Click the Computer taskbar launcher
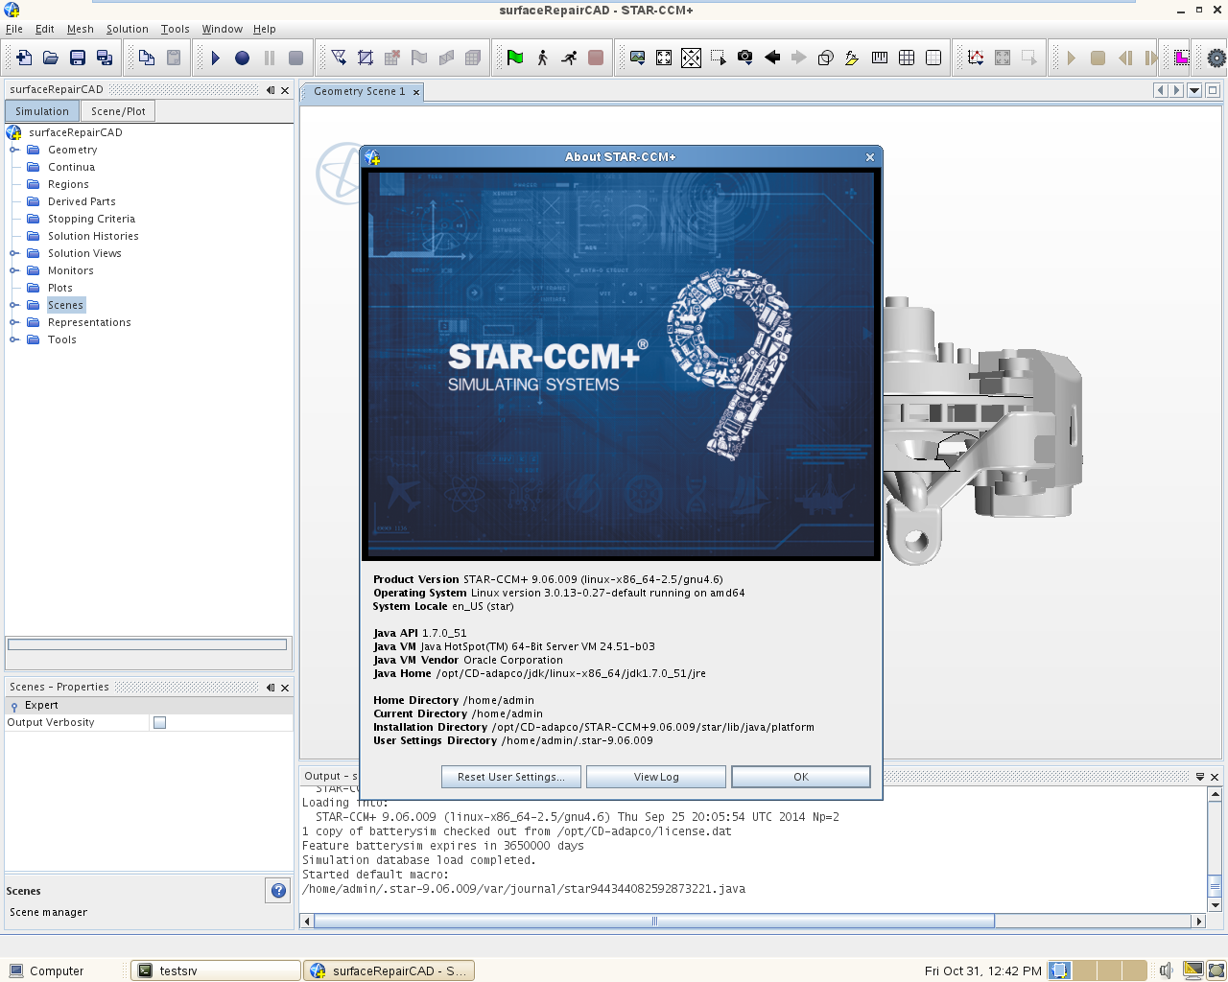The height and width of the screenshot is (982, 1228). (x=46, y=970)
